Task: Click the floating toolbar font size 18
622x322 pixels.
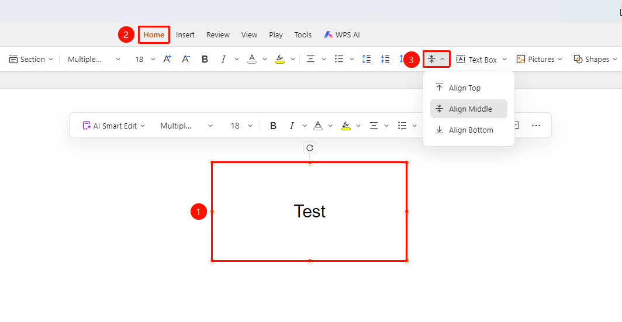Action: coord(235,126)
